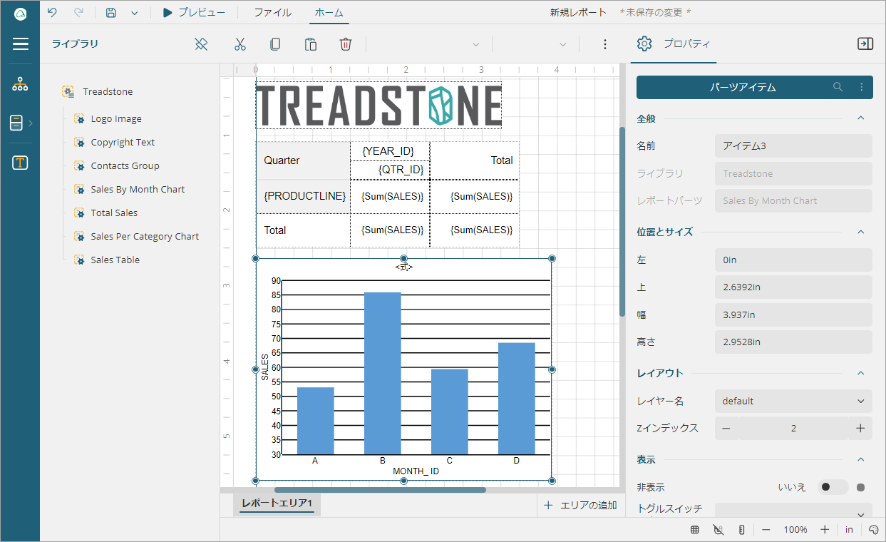Collapse the properties panel

pyautogui.click(x=865, y=44)
